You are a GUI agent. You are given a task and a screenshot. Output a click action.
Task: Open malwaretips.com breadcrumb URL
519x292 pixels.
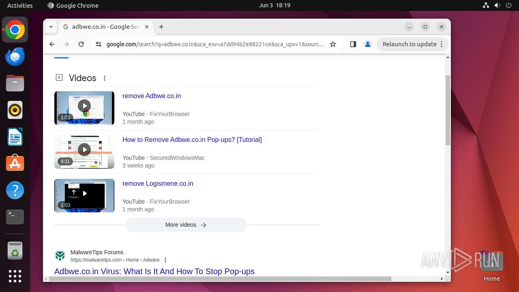(x=115, y=260)
